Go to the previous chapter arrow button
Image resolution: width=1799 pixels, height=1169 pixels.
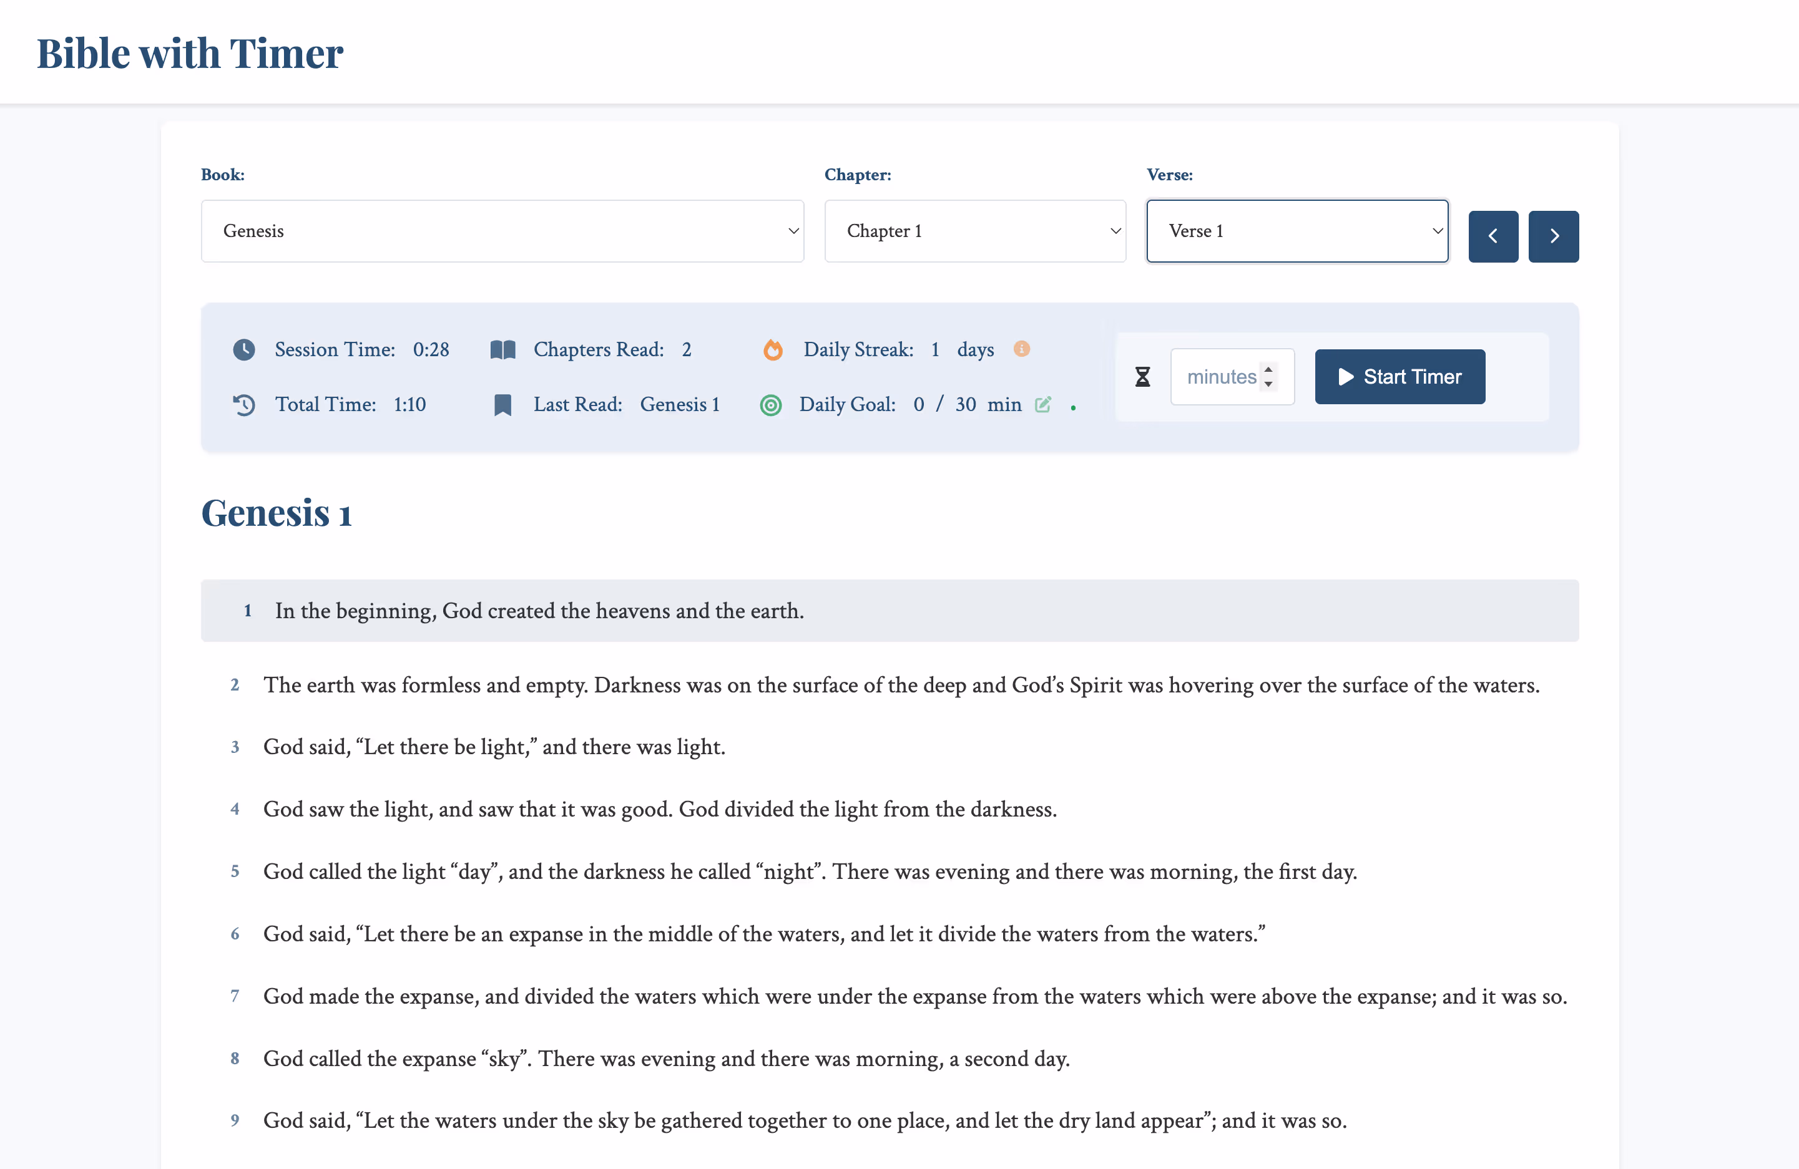point(1493,236)
